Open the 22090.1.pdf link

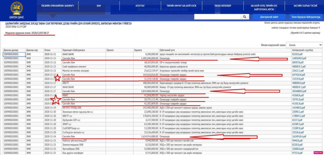(x=297, y=112)
